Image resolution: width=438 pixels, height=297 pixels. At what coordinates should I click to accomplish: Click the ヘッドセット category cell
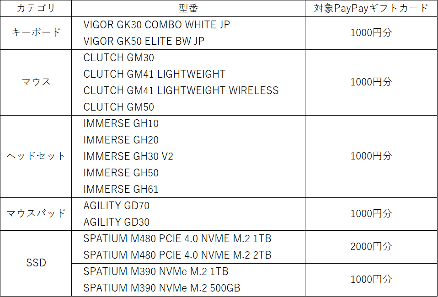click(x=36, y=156)
